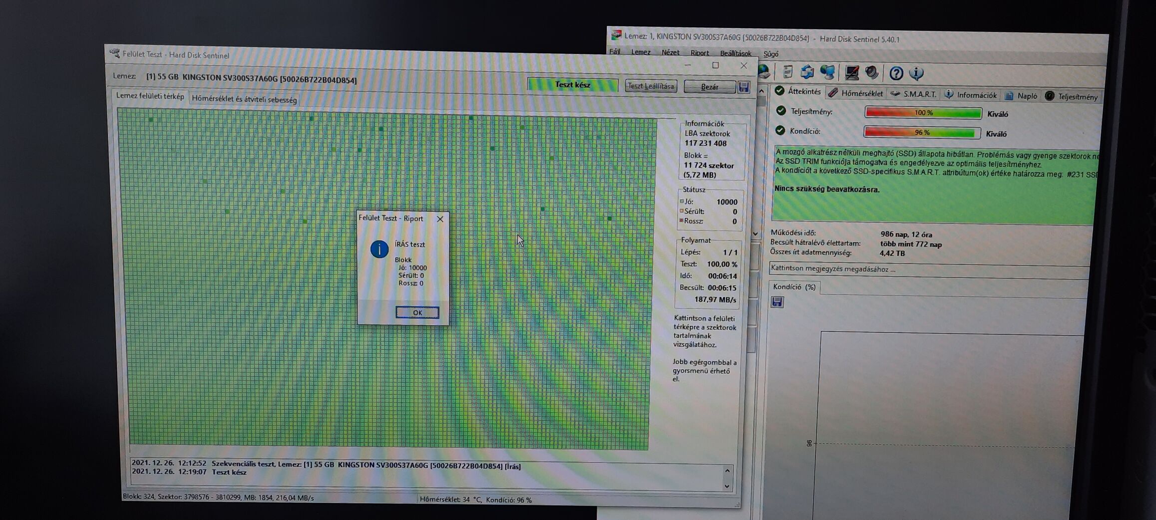Open the Teljesítmény tab
The height and width of the screenshot is (520, 1156).
tap(1072, 96)
